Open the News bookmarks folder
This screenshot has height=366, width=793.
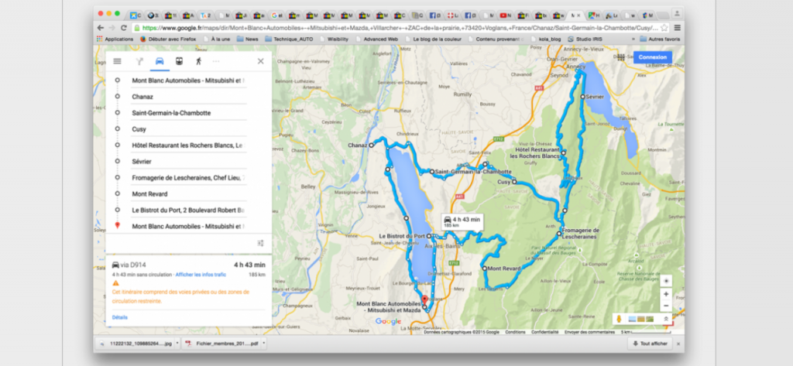[x=248, y=39]
